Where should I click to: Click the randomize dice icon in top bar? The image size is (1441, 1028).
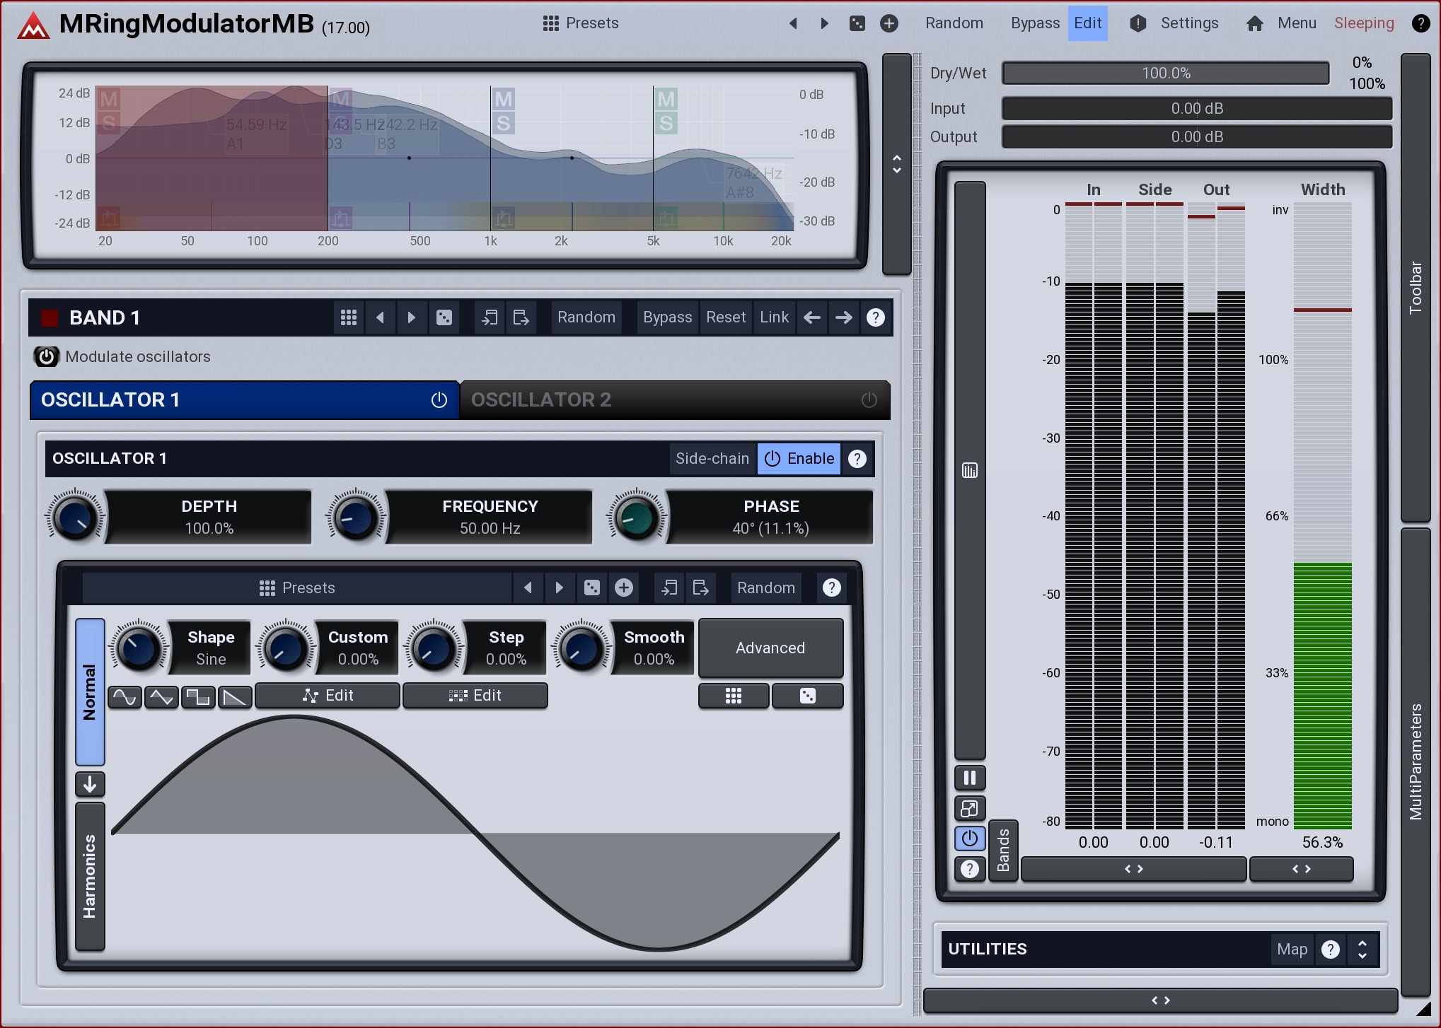857,23
